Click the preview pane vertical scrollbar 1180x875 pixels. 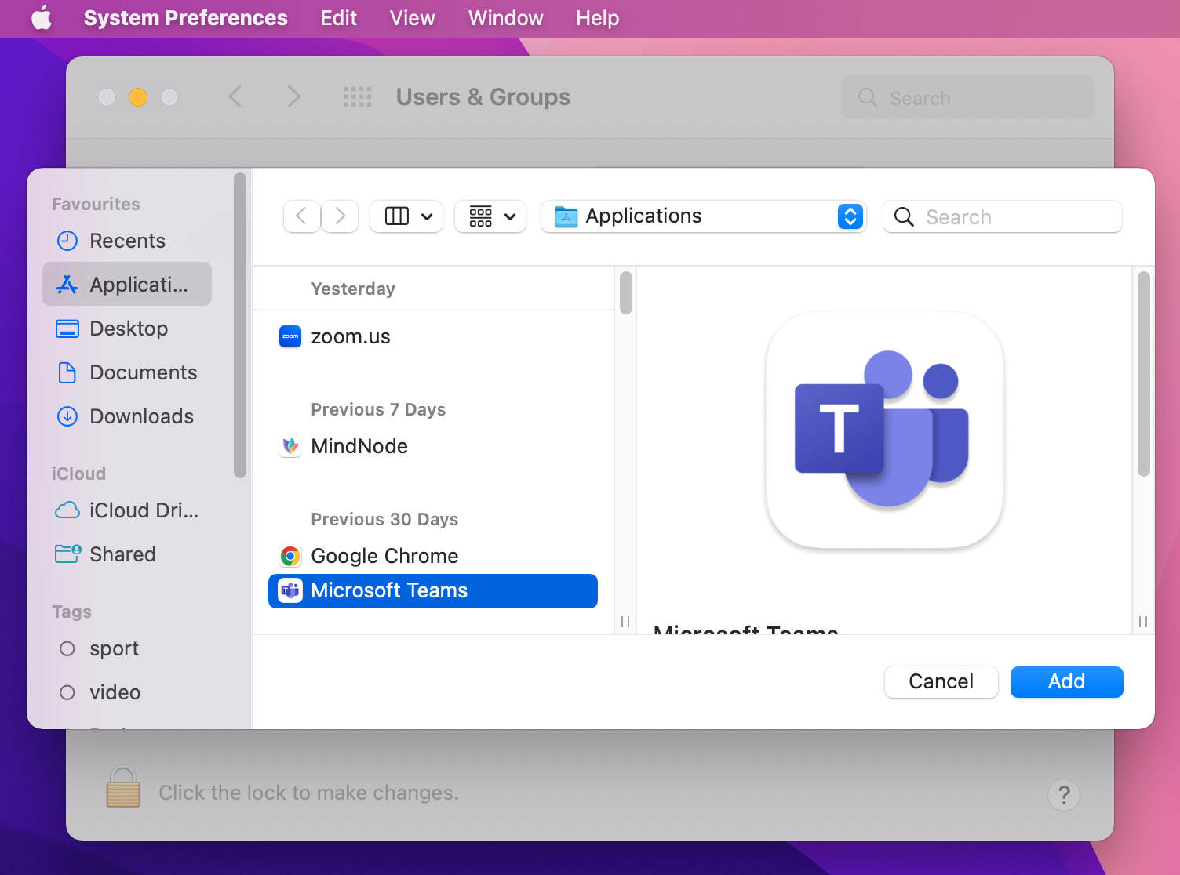pos(1143,373)
